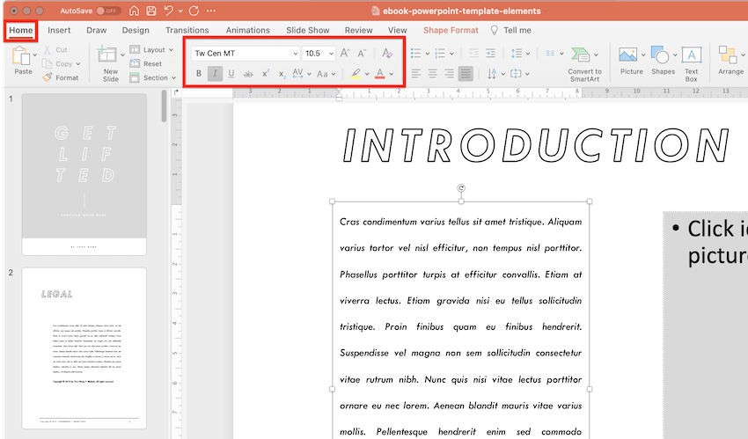This screenshot has height=439, width=748.
Task: Toggle Italic formatting
Action: 215,74
